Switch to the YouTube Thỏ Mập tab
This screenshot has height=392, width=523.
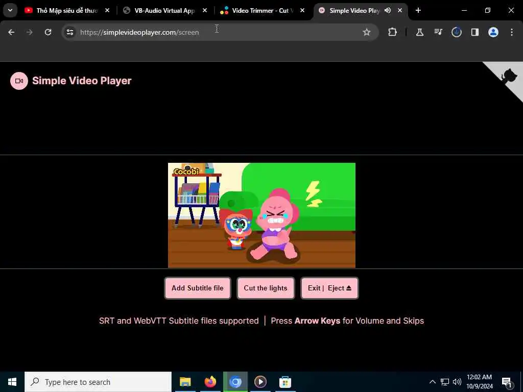click(x=63, y=11)
